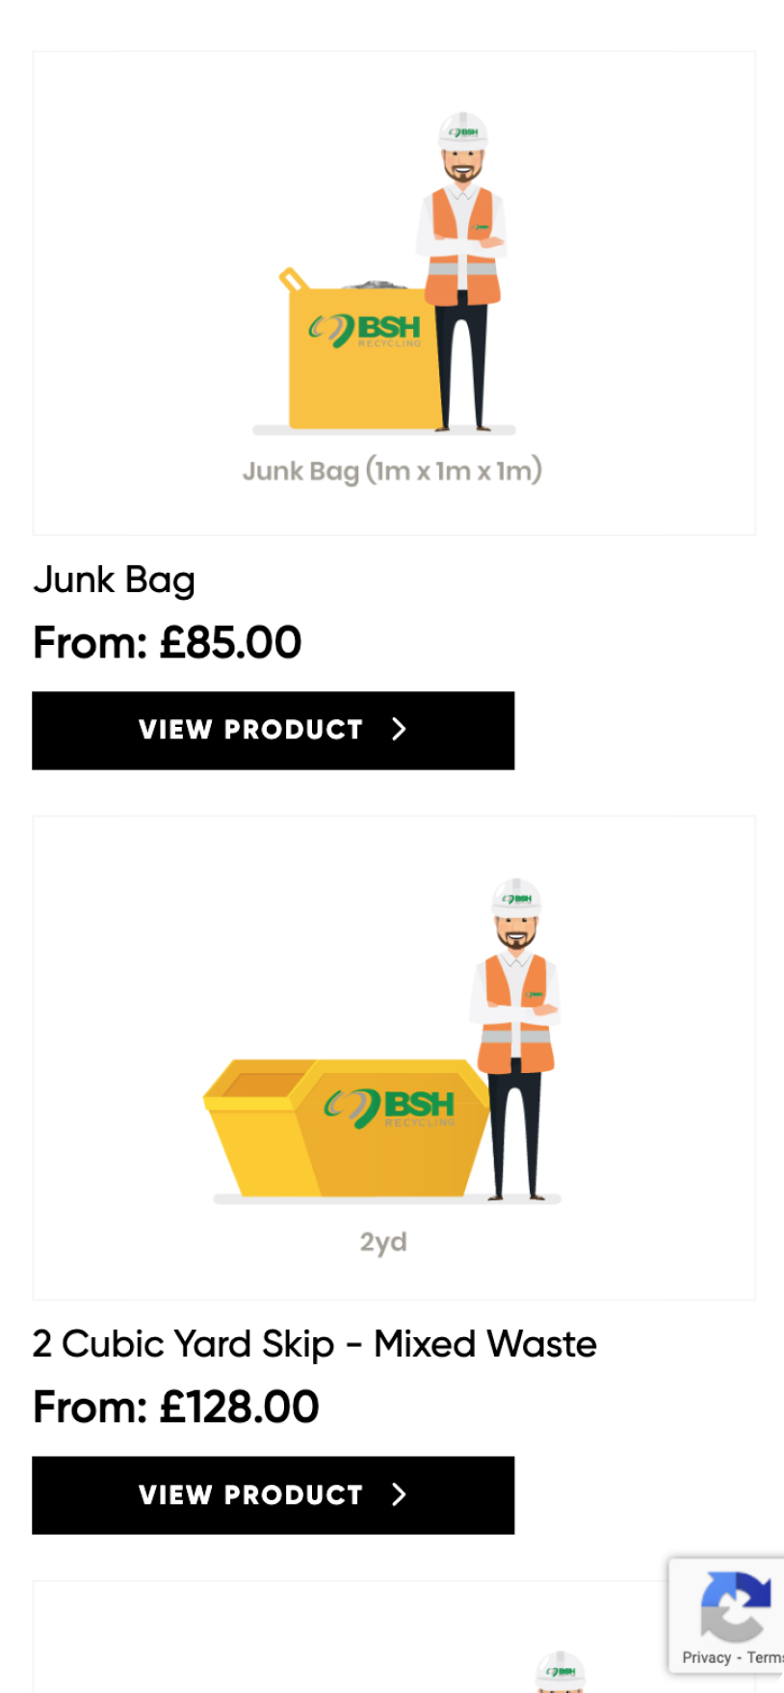Click the BSH Recycling logo on the junk bag
The width and height of the screenshot is (784, 1693).
[x=365, y=331]
